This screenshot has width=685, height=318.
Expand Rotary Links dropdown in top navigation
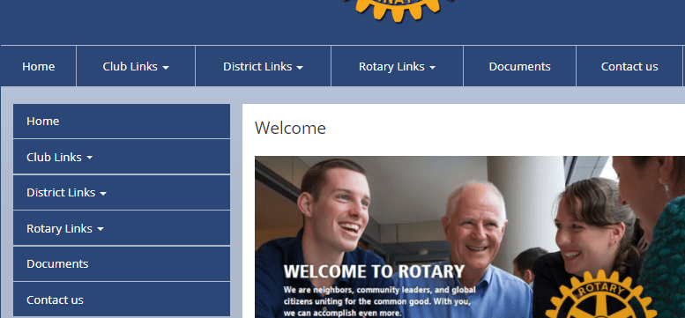[397, 66]
